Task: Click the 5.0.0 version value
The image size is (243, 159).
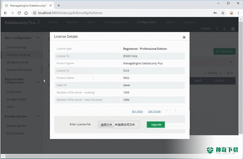Action: click(x=126, y=70)
